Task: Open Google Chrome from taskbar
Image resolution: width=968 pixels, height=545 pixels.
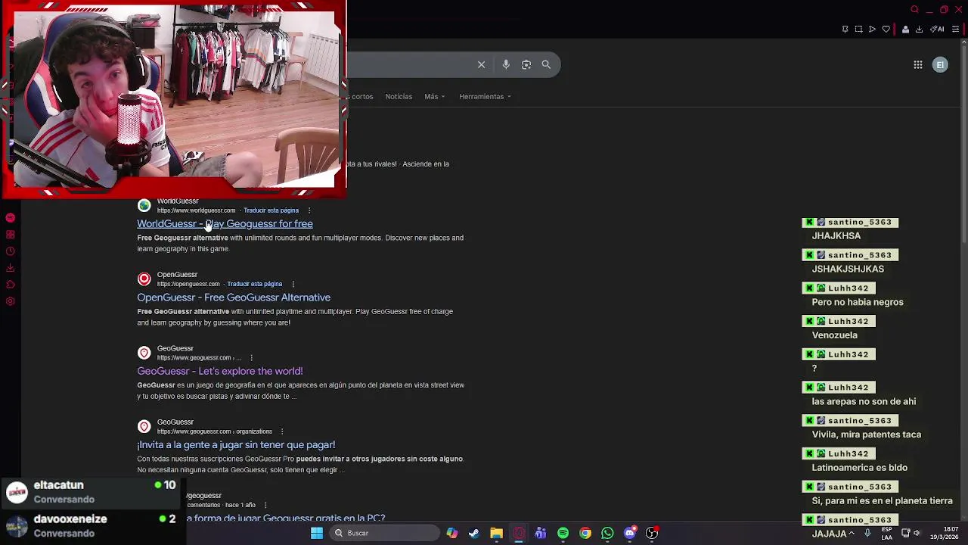Action: [585, 533]
